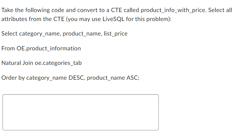Click category_name in the Select line
The image size is (233, 135).
tap(39, 34)
